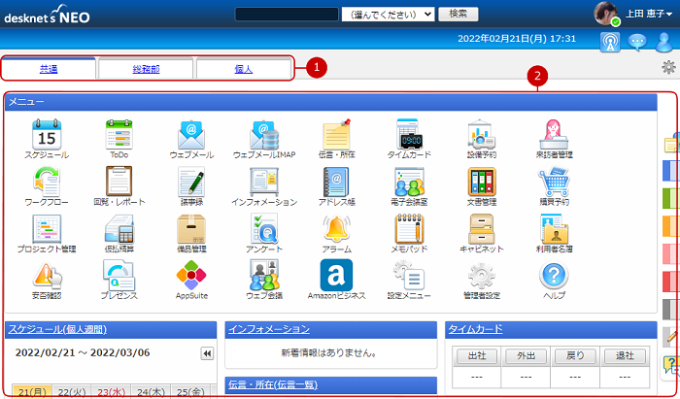
Task: Select 23(水) in the schedule
Action: pos(111,391)
